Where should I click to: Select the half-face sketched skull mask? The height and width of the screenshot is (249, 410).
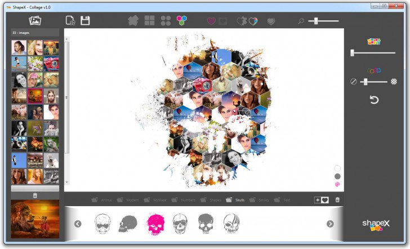click(231, 224)
